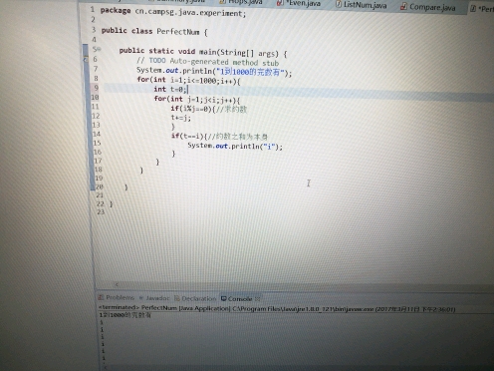Show the Declaration tab
Screen dimensions: 494x371
coord(195,298)
